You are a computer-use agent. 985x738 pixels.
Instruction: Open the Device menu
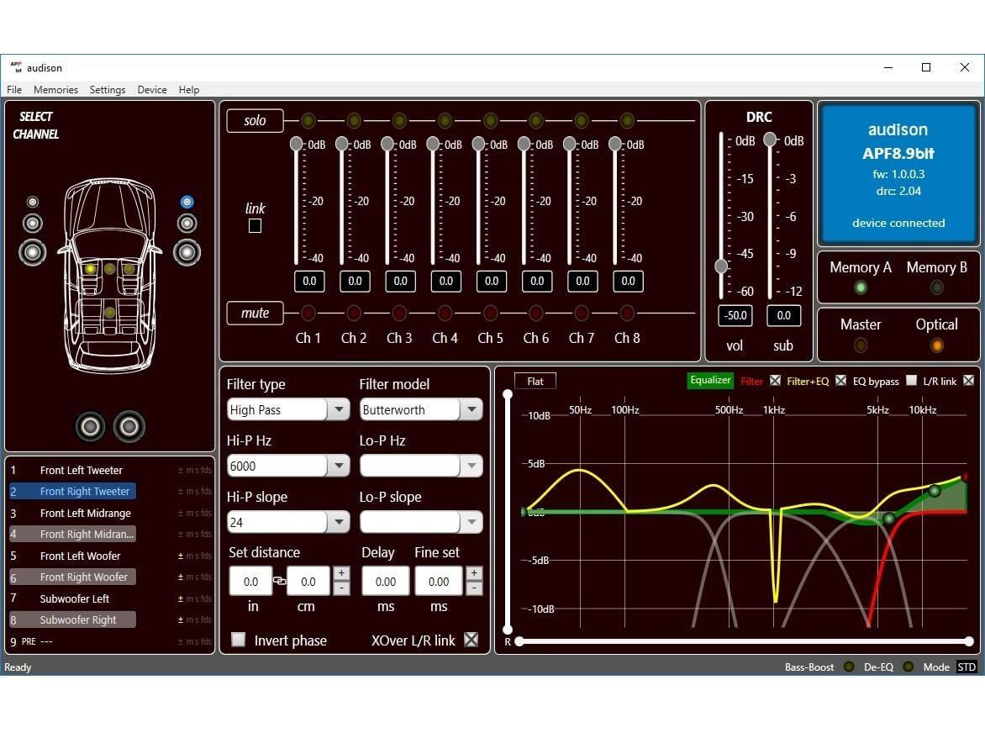pos(152,89)
